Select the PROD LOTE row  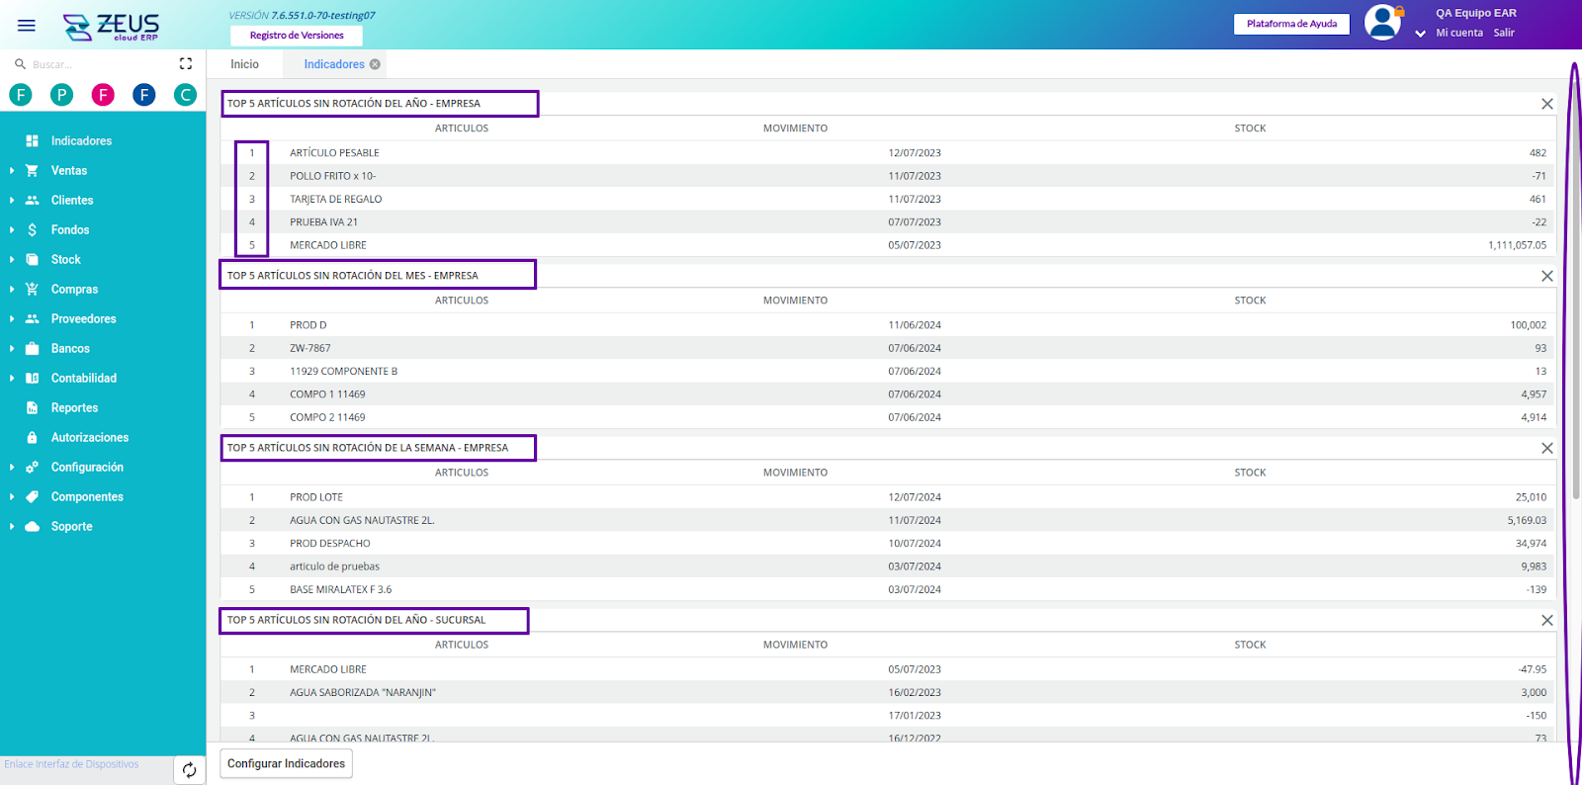[x=888, y=497]
